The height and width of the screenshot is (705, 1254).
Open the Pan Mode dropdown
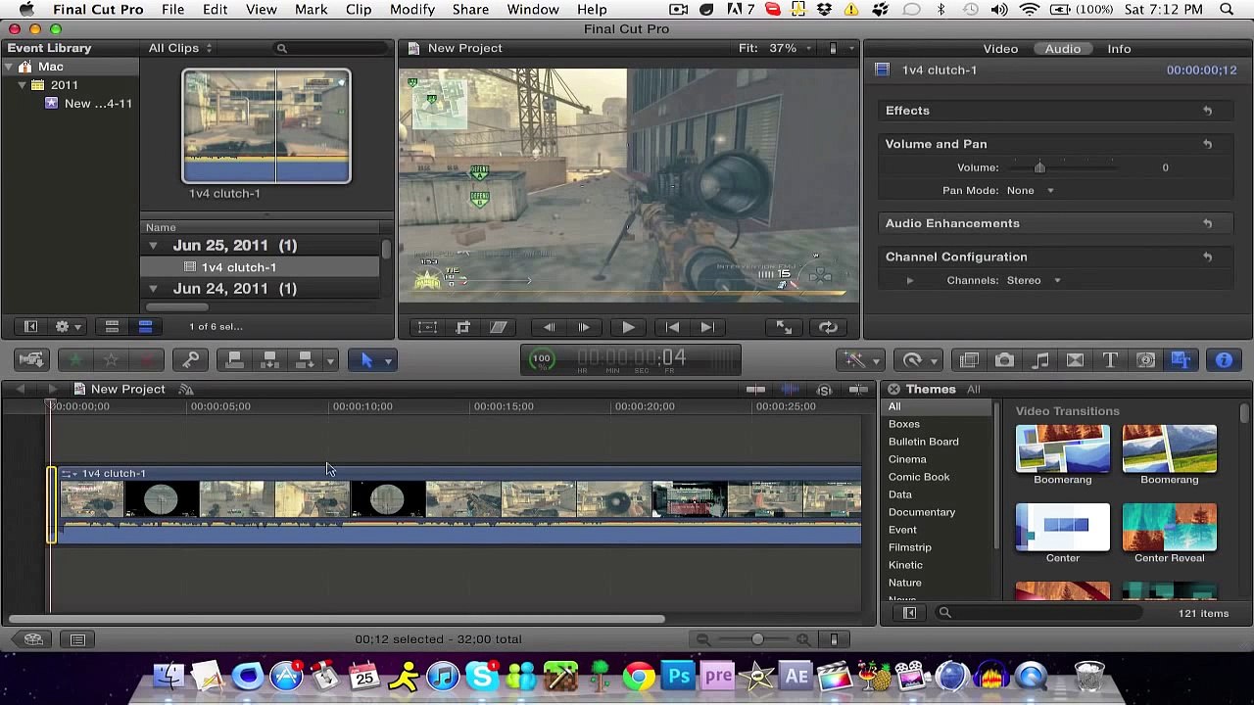[x=1030, y=191]
